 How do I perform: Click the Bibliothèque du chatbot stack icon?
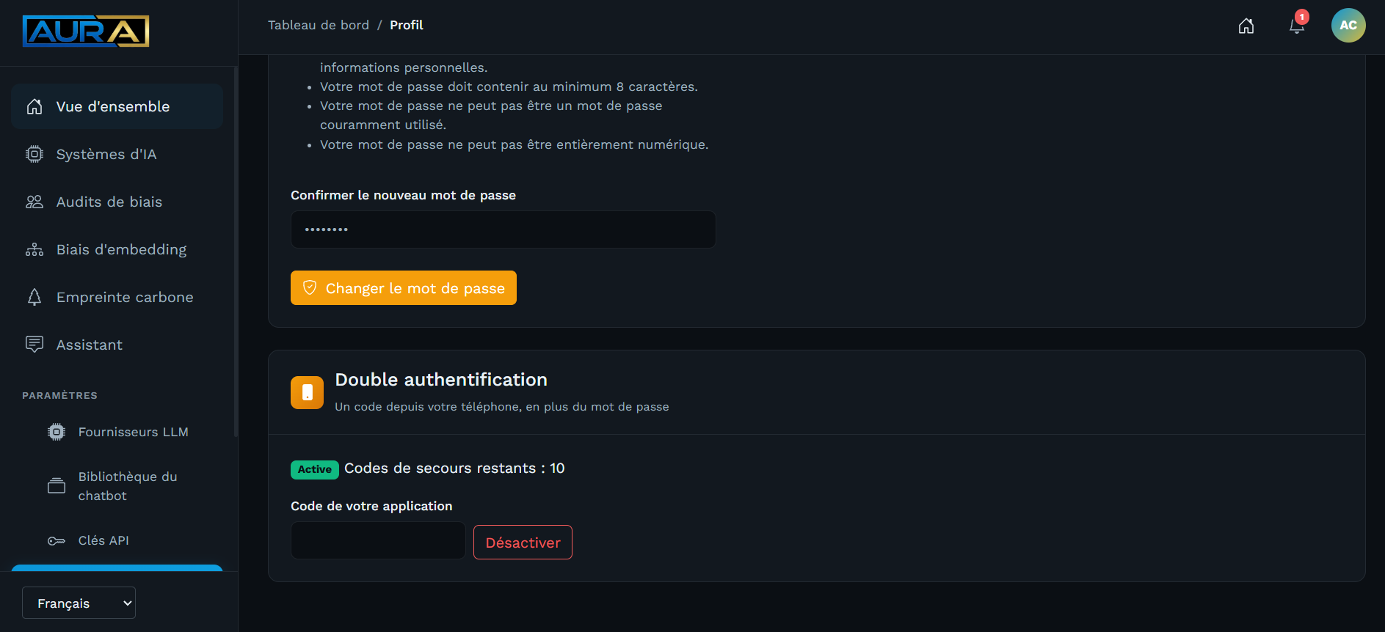[57, 485]
